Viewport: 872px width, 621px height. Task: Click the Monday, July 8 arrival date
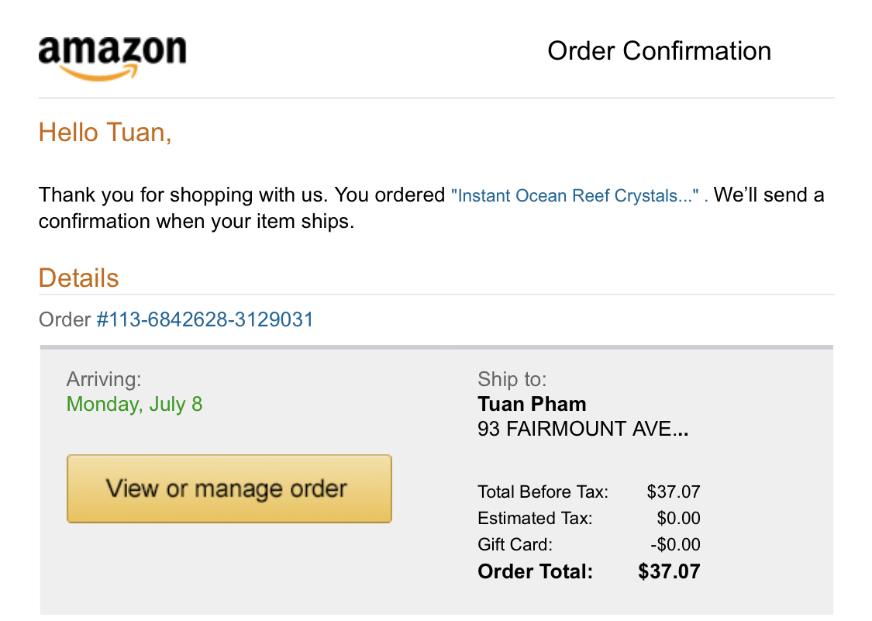pos(134,404)
